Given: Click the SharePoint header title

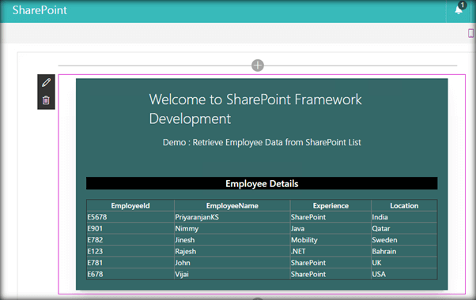Looking at the screenshot, I should point(40,10).
